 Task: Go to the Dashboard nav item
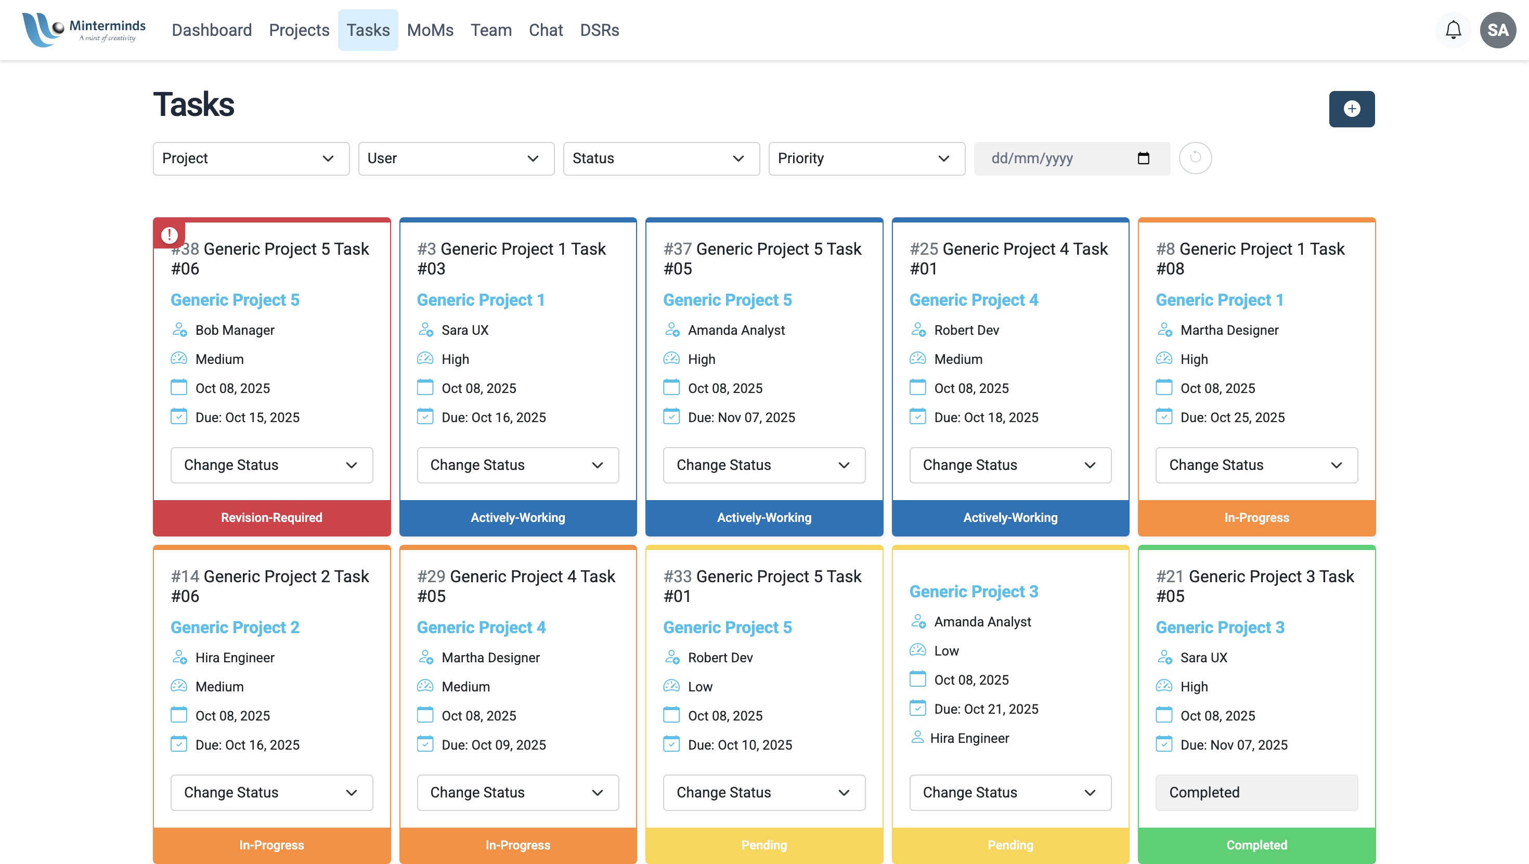click(212, 30)
